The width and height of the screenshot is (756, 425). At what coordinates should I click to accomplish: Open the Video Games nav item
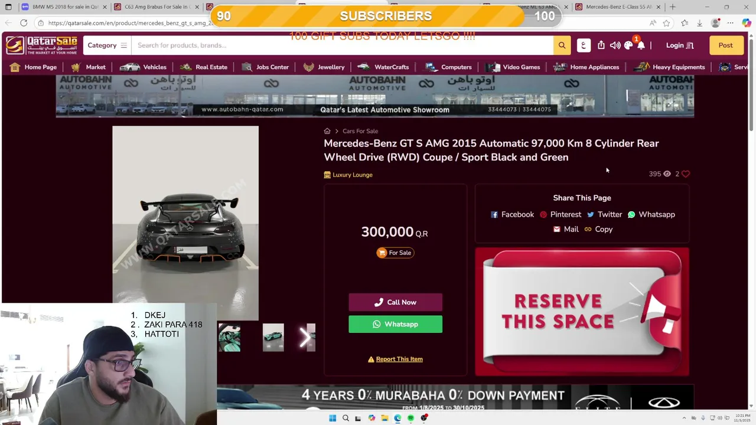513,67
